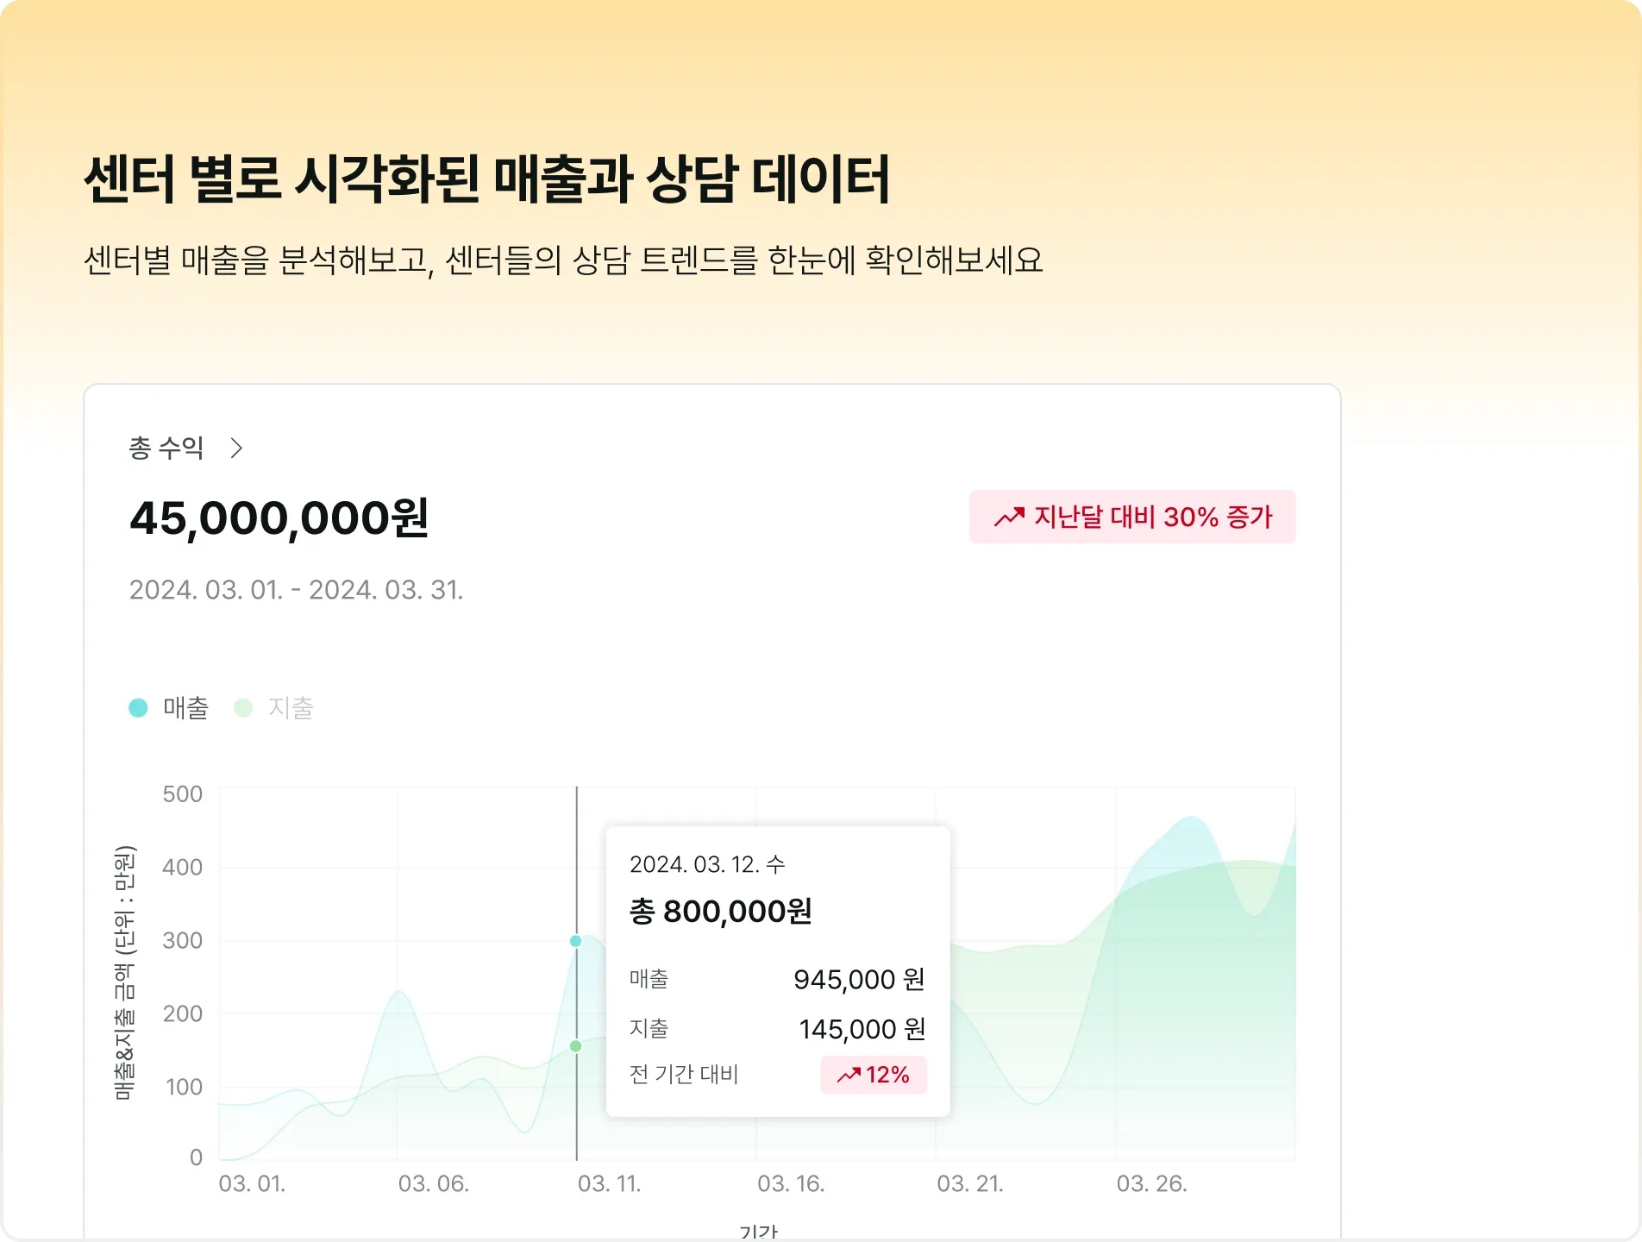This screenshot has height=1242, width=1642.
Task: Click the upward trend icon in 지난달 대비 badge
Action: tap(1009, 517)
